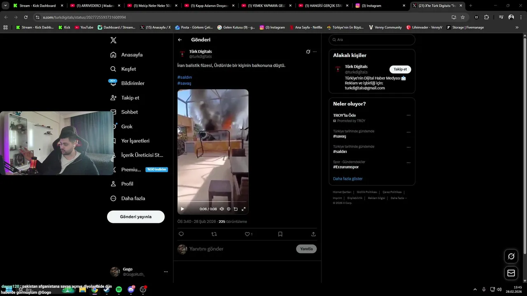
Task: Click the Yanıtını gönder reply field
Action: pos(241,249)
